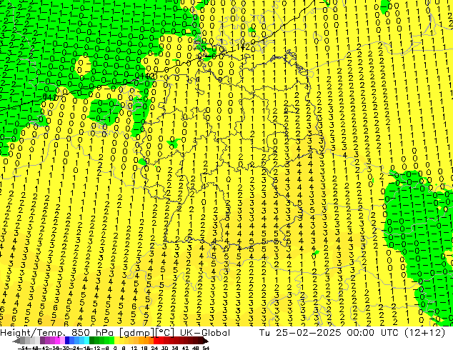Image resolution: width=453 pixels, height=350 pixels.
Task: Click the '54' legend scale value
Action: coord(206,348)
